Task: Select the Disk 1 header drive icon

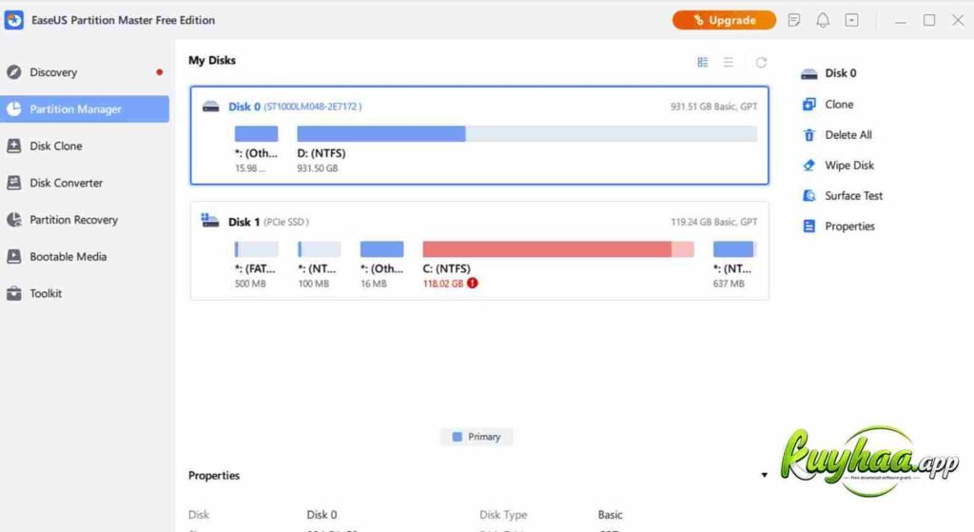Action: (x=210, y=221)
